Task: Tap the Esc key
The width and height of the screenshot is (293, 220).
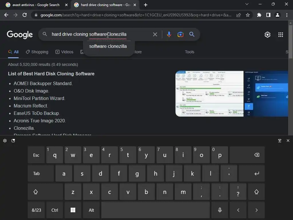Action: [x=36, y=155]
